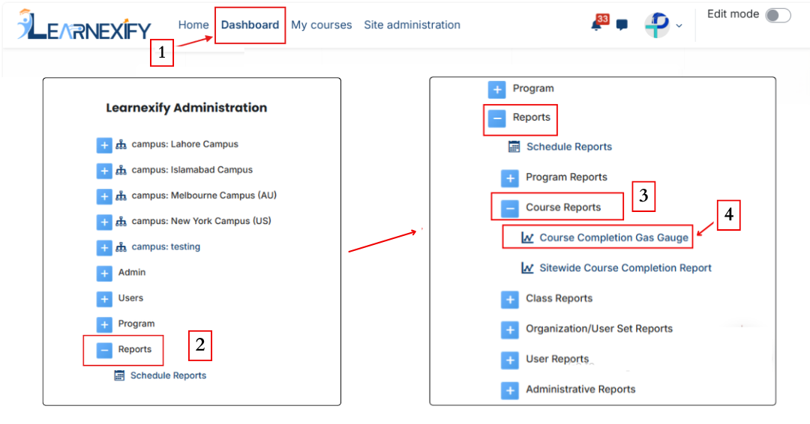The width and height of the screenshot is (810, 424).
Task: Open the Course Completion Gas Gauge link
Action: 613,237
